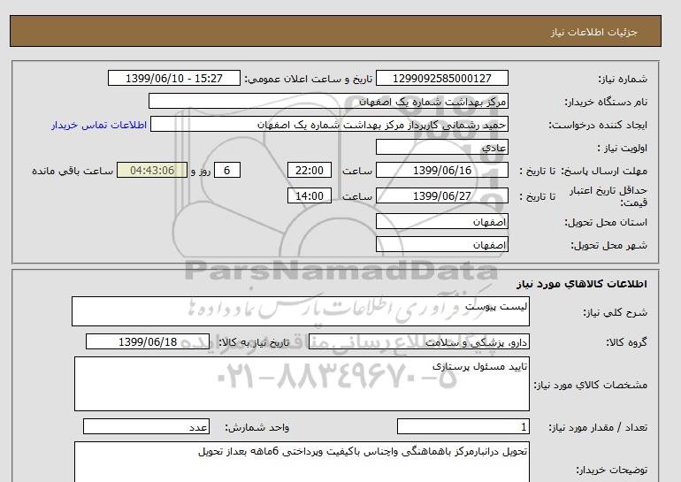The width and height of the screenshot is (681, 482).
Task: Click the label 'تعداد / مقدار مورد نیاز:'
Action: tap(598, 428)
